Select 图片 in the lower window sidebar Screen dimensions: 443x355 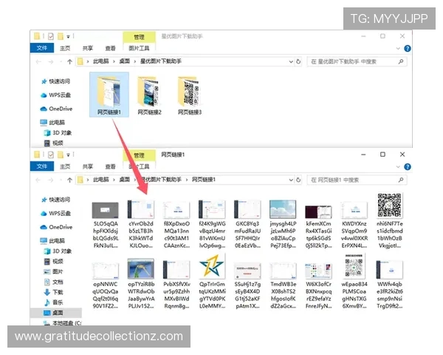[53, 271]
